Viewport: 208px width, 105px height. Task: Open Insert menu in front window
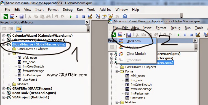[147, 28]
